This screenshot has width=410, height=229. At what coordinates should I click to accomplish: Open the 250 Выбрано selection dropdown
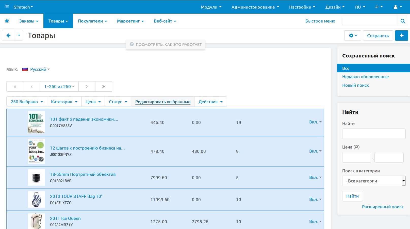[x=27, y=102]
